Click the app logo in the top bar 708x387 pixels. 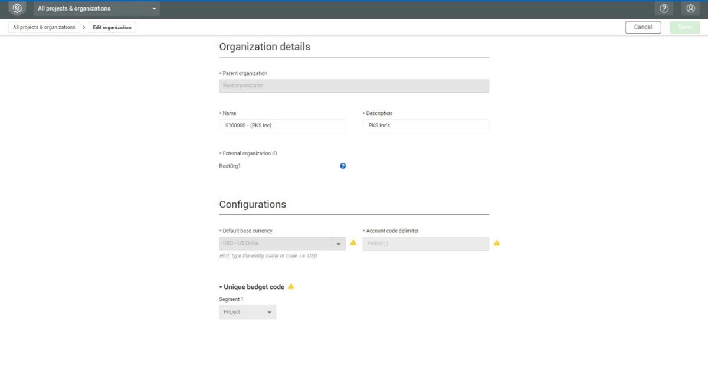click(x=17, y=9)
